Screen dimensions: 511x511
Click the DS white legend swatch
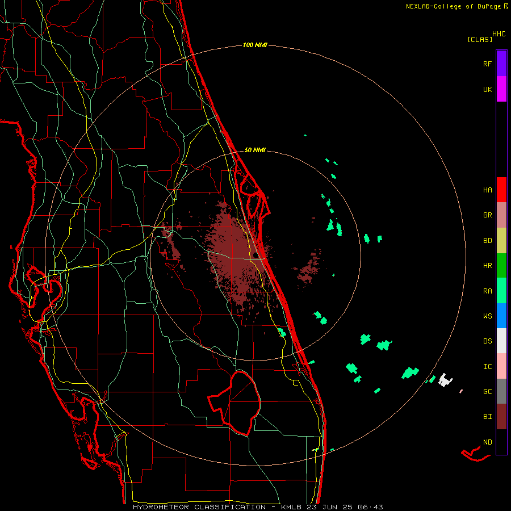point(501,341)
